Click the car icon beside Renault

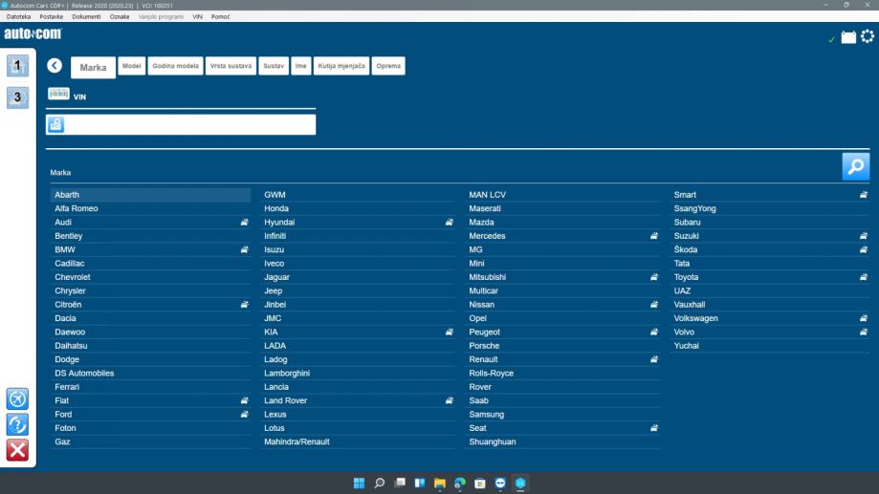[653, 359]
